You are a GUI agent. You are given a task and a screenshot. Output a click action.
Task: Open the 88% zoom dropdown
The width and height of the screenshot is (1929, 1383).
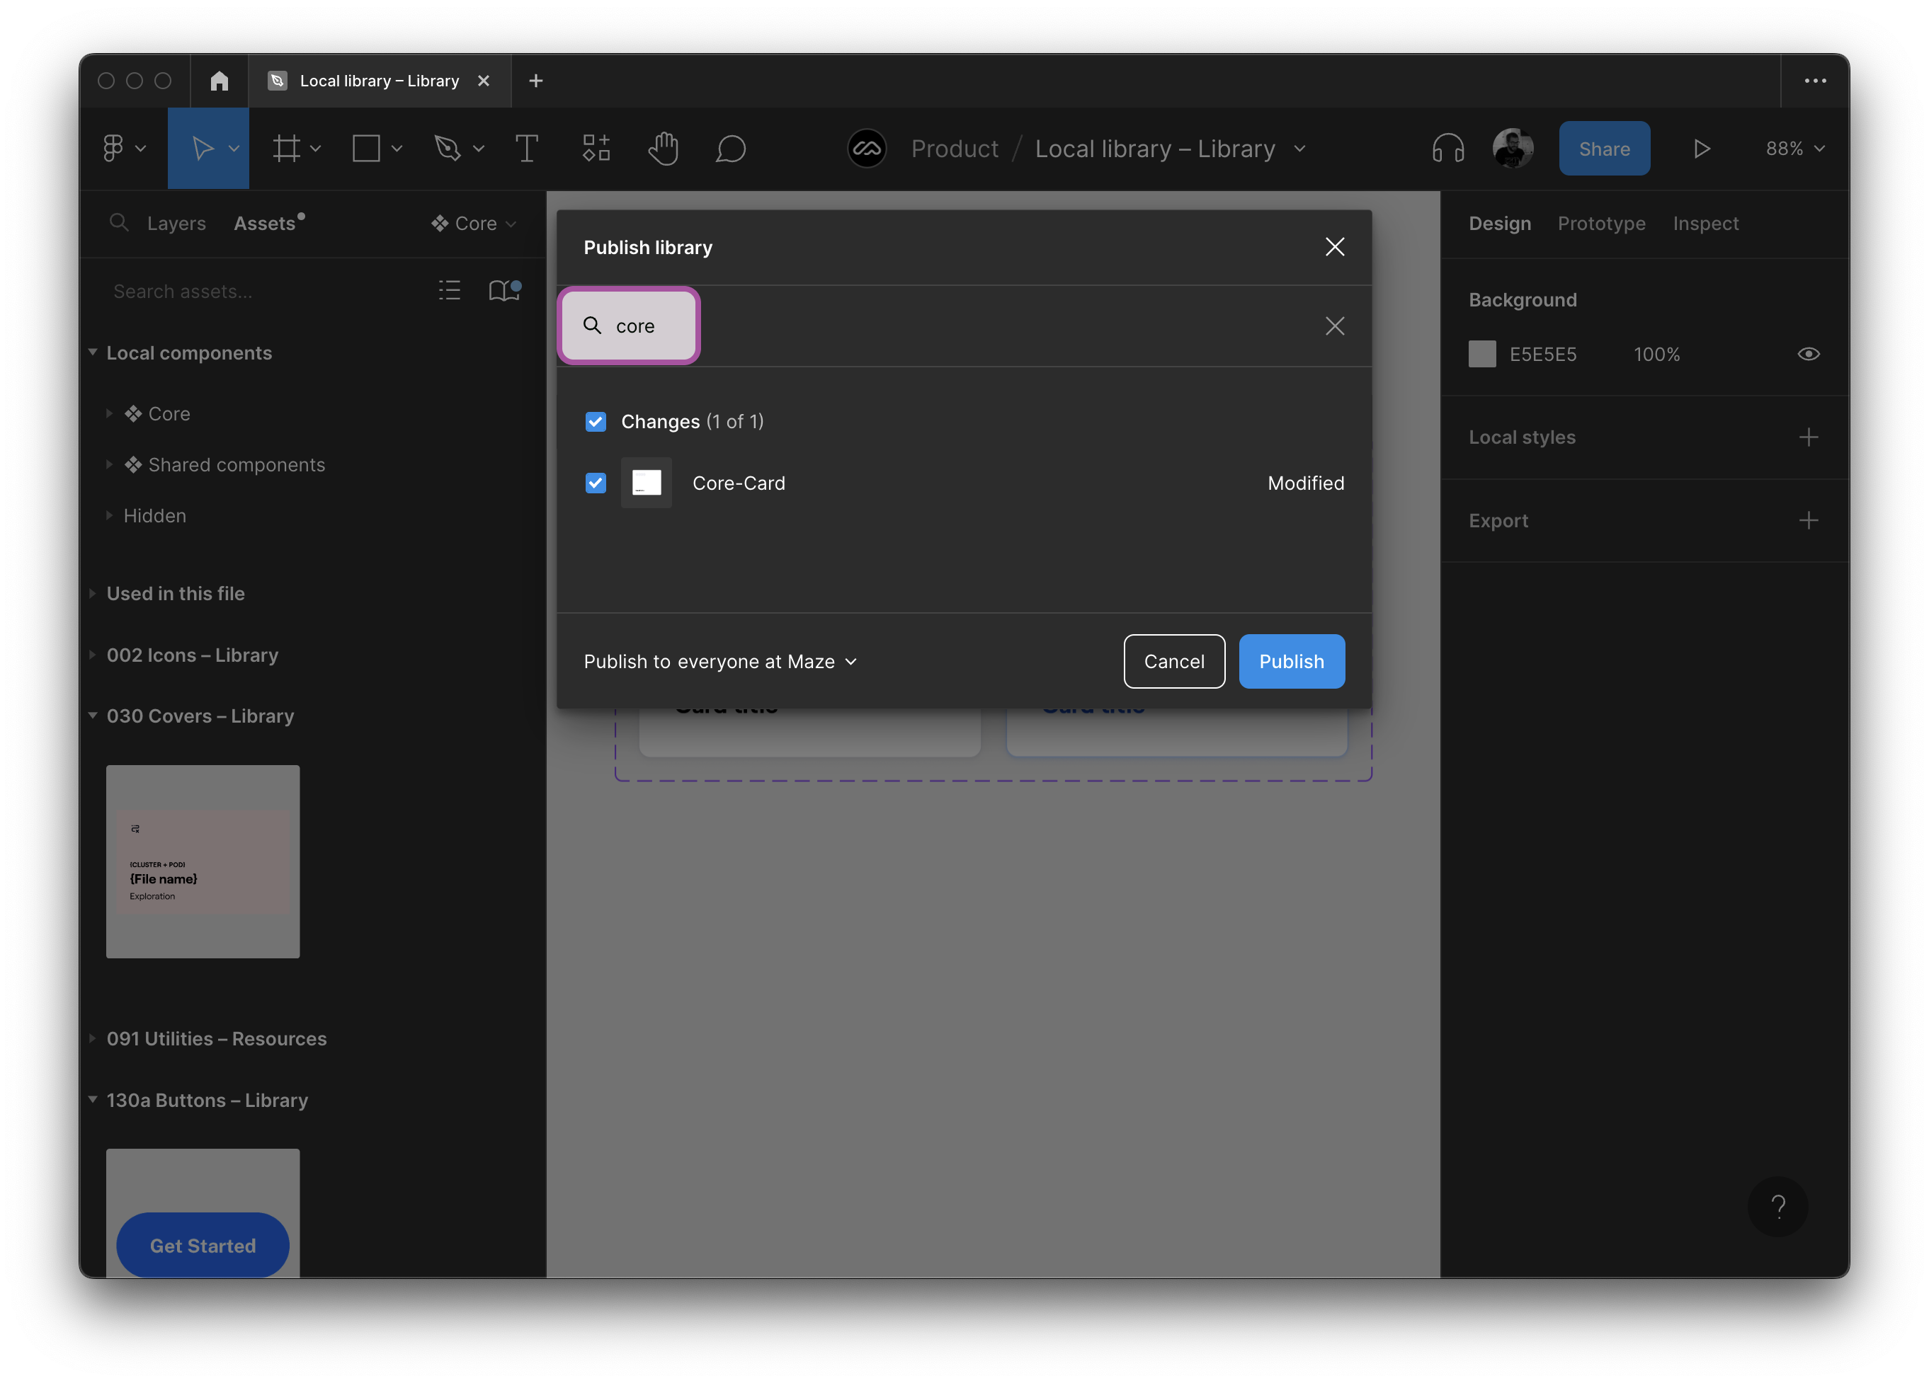[1794, 149]
